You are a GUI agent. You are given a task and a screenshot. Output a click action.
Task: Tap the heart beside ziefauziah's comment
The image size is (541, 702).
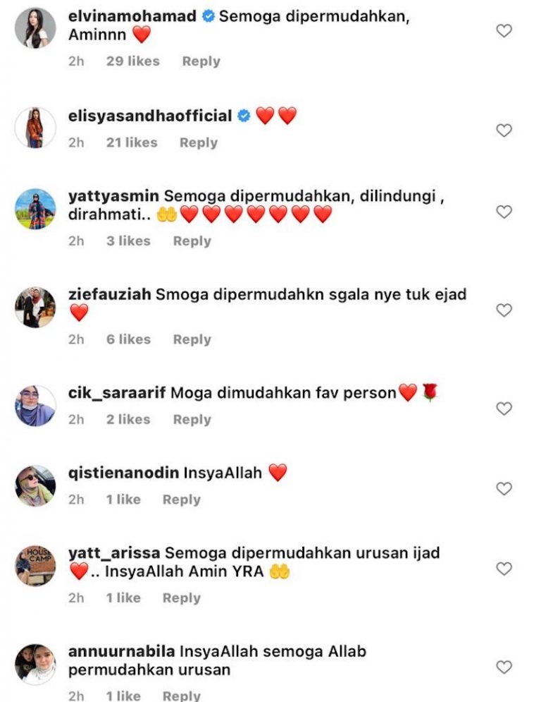pyautogui.click(x=504, y=310)
